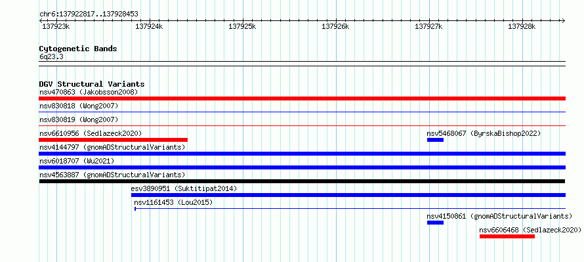Click the nsv5468067 (ByrskaBishop2022) label

tap(484, 133)
